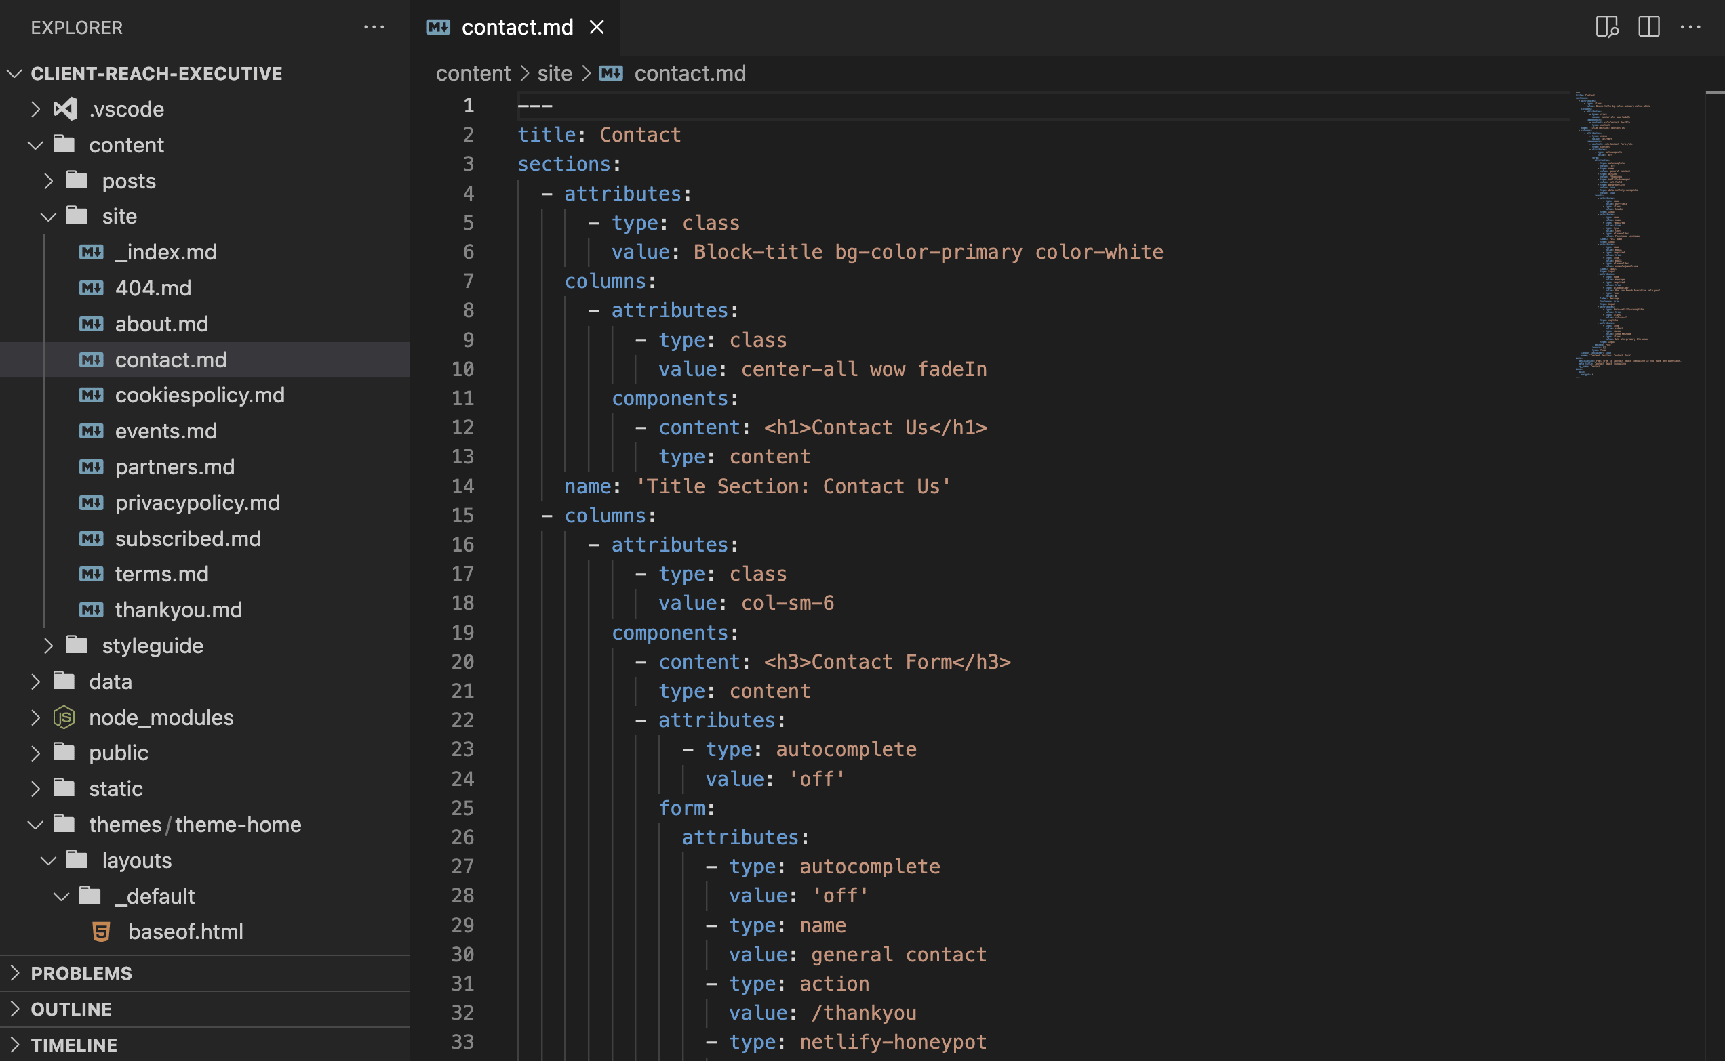Image resolution: width=1725 pixels, height=1061 pixels.
Task: Expand the posts folder chevron
Action: 48,181
